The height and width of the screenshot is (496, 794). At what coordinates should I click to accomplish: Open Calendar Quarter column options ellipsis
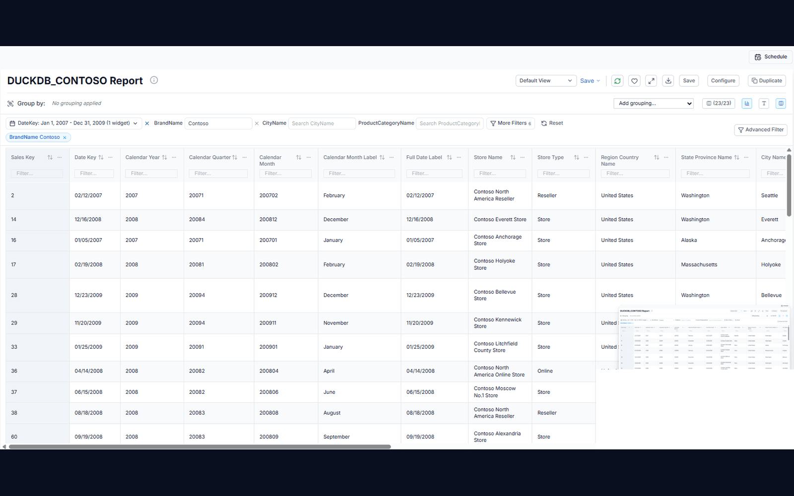245,157
